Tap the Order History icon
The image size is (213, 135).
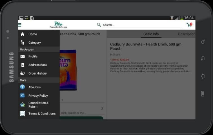23,73
